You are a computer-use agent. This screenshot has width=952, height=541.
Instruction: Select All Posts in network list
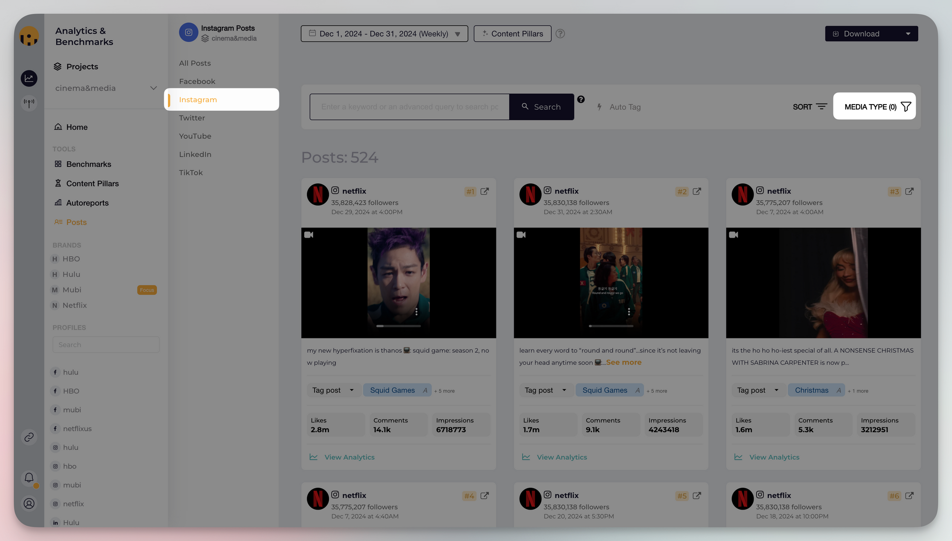pos(195,63)
